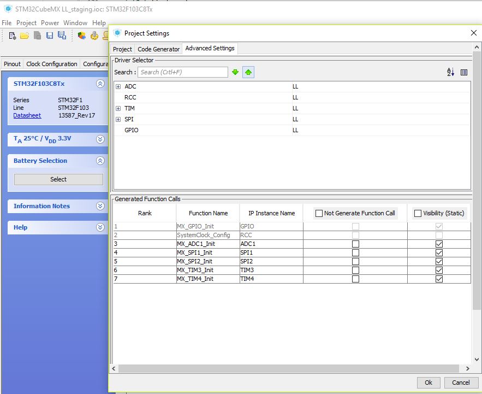Click the LL value for SPI driver
The height and width of the screenshot is (394, 482).
pos(295,120)
